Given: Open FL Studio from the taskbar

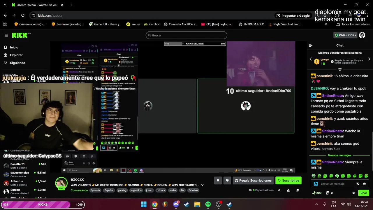Looking at the screenshot, I should click(165, 204).
